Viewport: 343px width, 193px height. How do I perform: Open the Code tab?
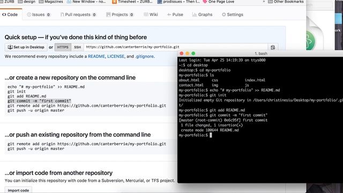point(10,14)
